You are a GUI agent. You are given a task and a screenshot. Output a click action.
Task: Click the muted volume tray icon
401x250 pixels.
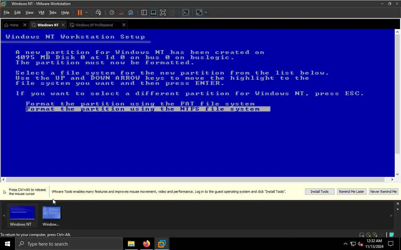[360, 244]
